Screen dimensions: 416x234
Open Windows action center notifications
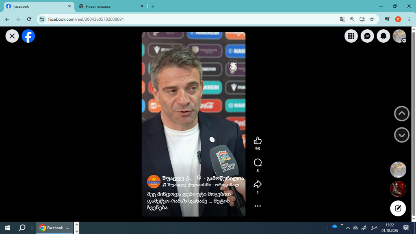[406, 227]
